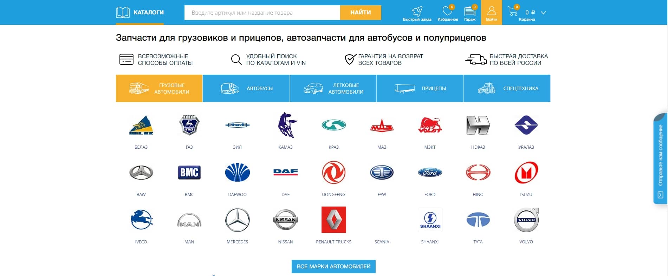
Task: Open the Быстрый заказ rocket icon
Action: coord(417,12)
